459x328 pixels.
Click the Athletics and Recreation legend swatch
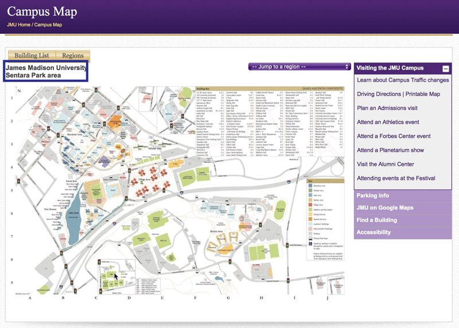[x=310, y=210]
